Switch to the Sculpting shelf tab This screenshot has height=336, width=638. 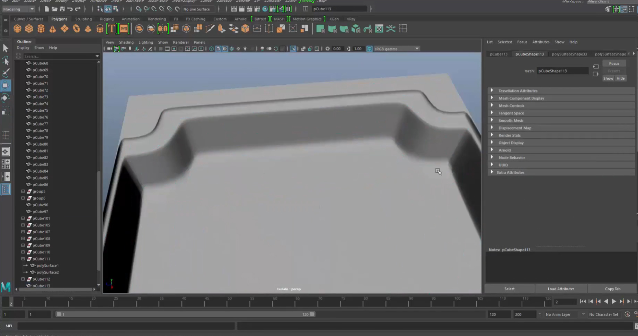83,19
